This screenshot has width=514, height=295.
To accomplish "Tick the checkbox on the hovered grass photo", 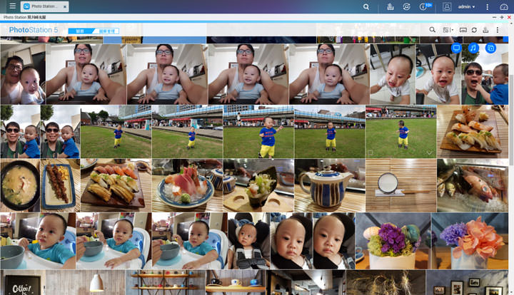I will coord(370,152).
